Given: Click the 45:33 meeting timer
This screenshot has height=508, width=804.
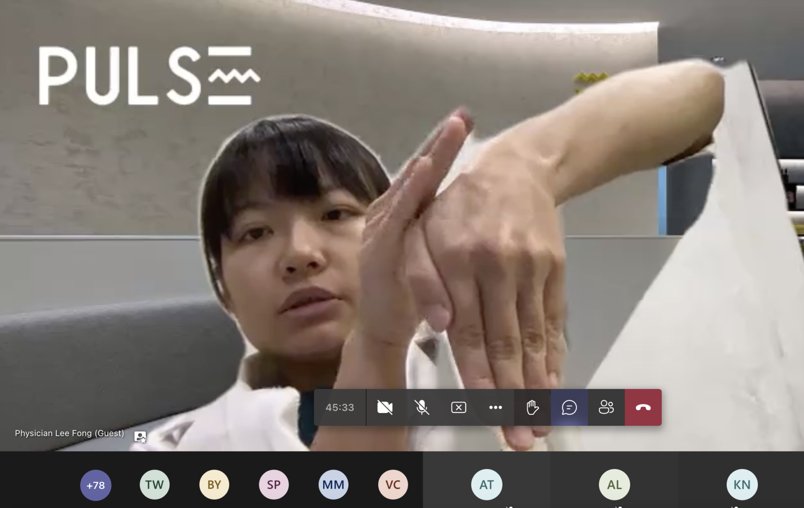Looking at the screenshot, I should (340, 407).
